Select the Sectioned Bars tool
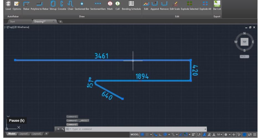The image size is (259, 138). [98, 5]
